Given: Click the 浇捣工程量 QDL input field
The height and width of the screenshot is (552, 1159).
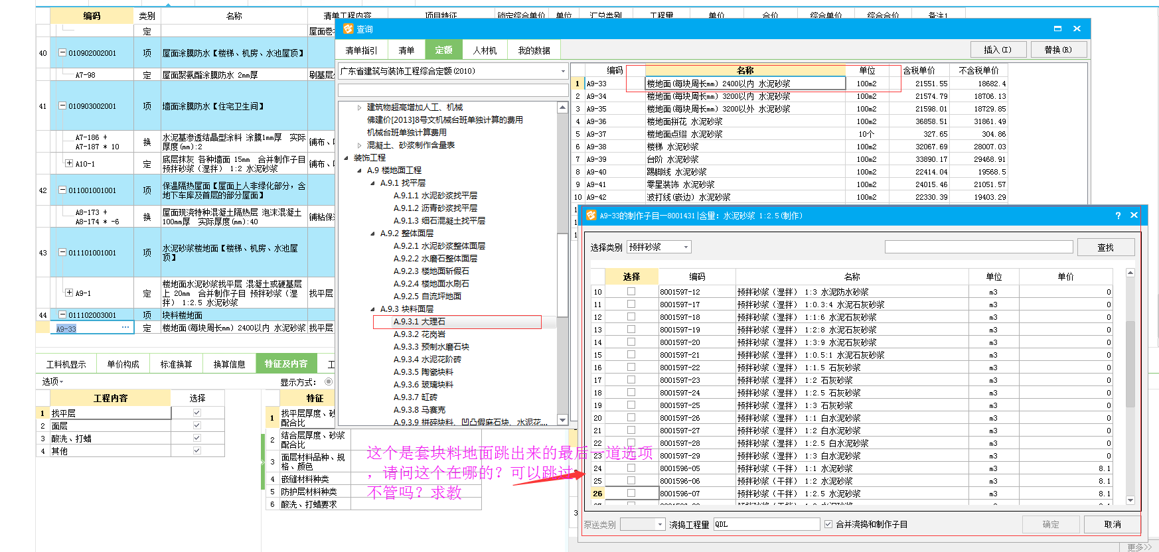Looking at the screenshot, I should pos(767,524).
